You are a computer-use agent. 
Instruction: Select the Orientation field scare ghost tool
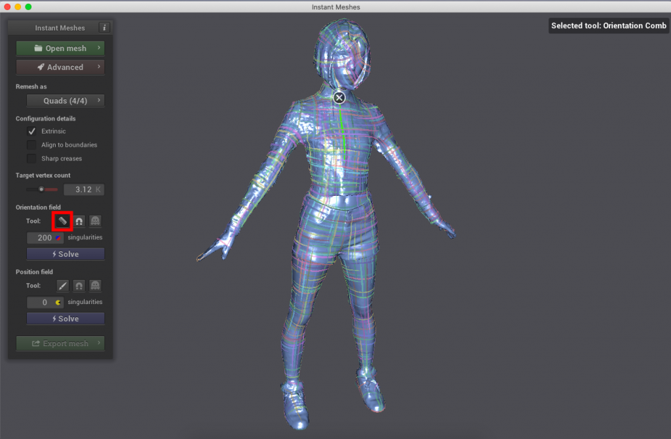(95, 221)
